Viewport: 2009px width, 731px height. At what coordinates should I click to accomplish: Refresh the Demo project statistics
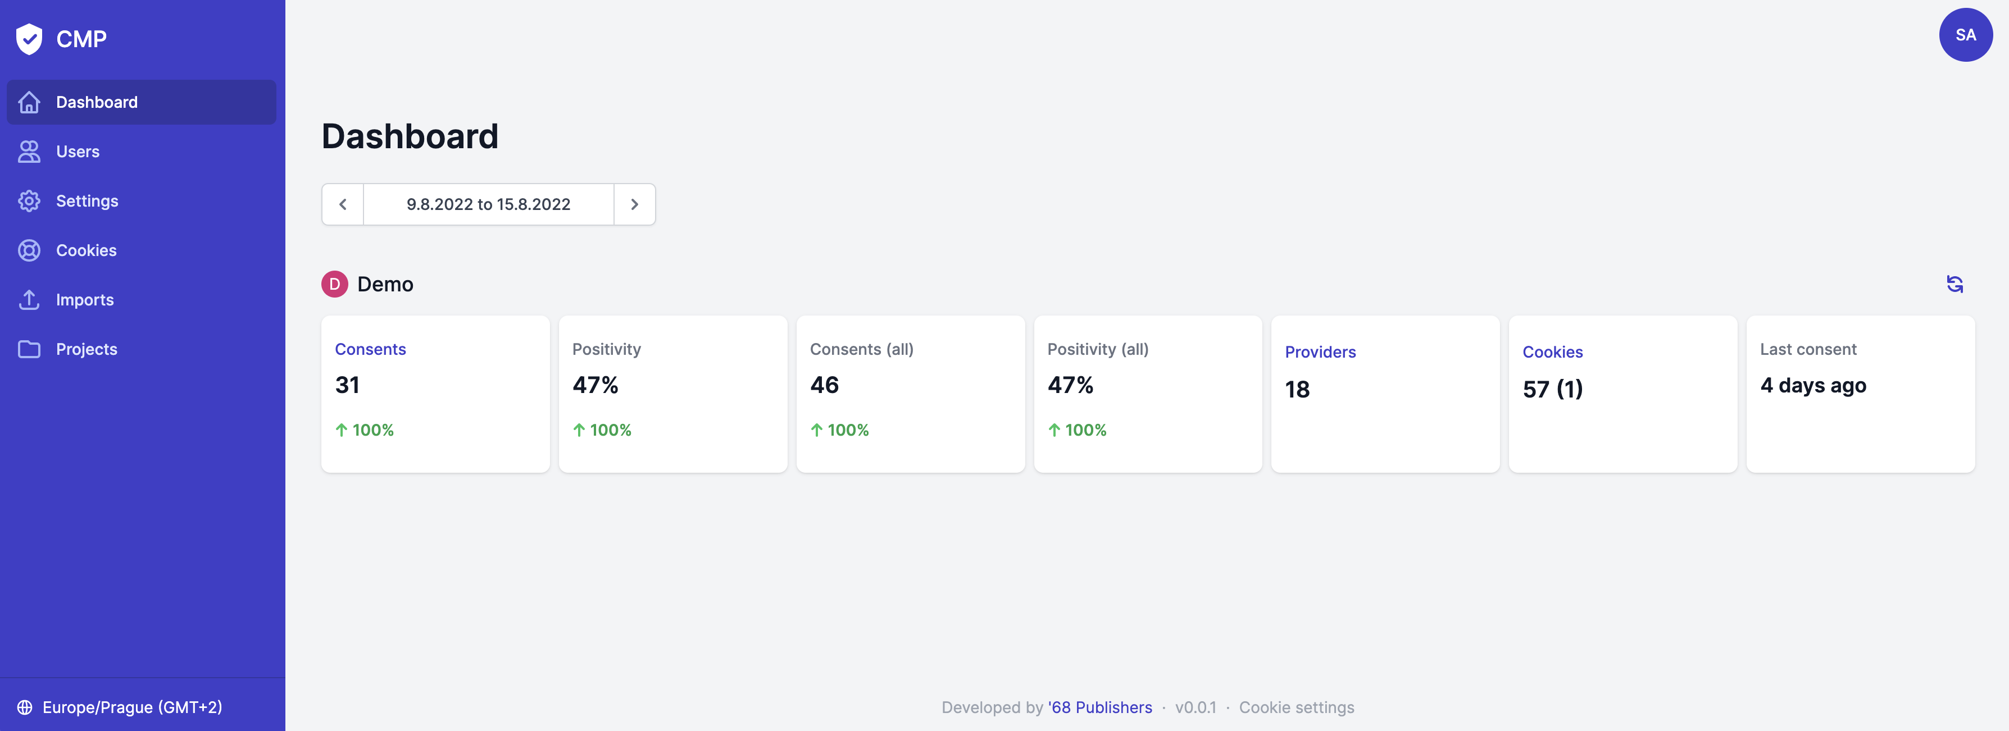(1953, 284)
